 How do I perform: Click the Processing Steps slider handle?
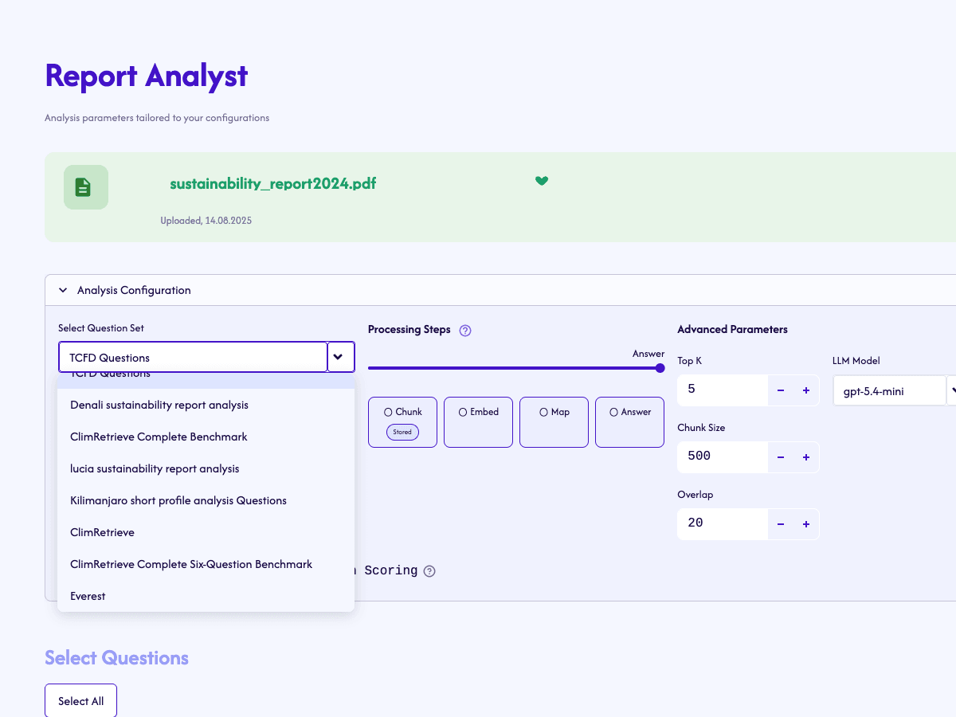[660, 368]
